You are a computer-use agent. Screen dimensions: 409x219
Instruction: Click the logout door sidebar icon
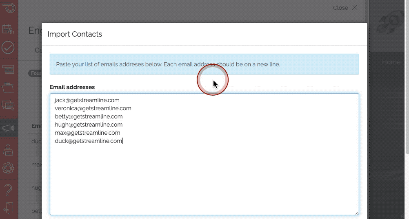[8, 208]
